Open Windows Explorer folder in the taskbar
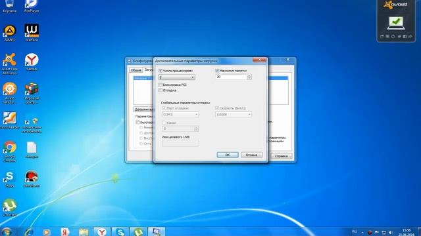This screenshot has height=236, width=421. (x=84, y=231)
